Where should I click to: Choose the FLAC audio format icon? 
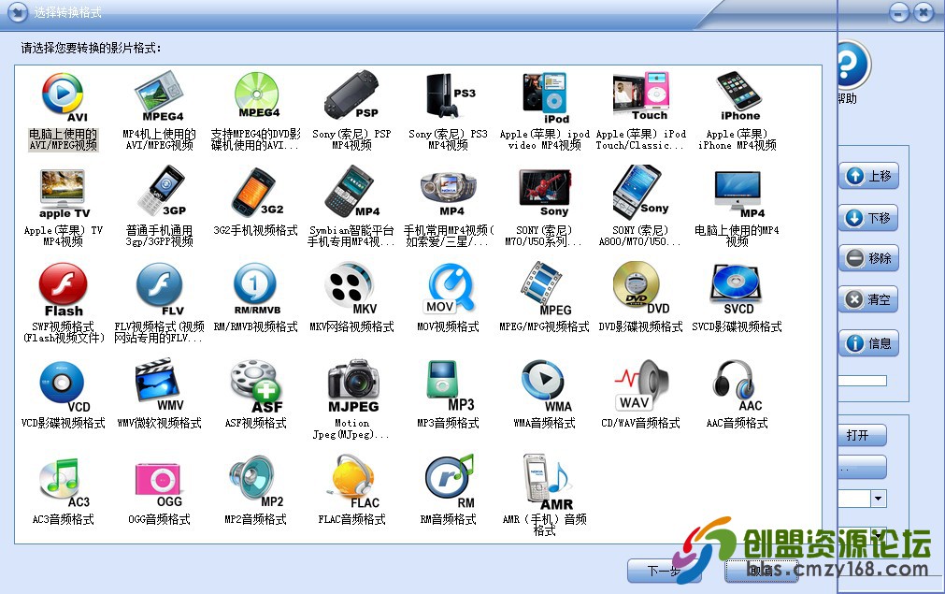pos(354,483)
